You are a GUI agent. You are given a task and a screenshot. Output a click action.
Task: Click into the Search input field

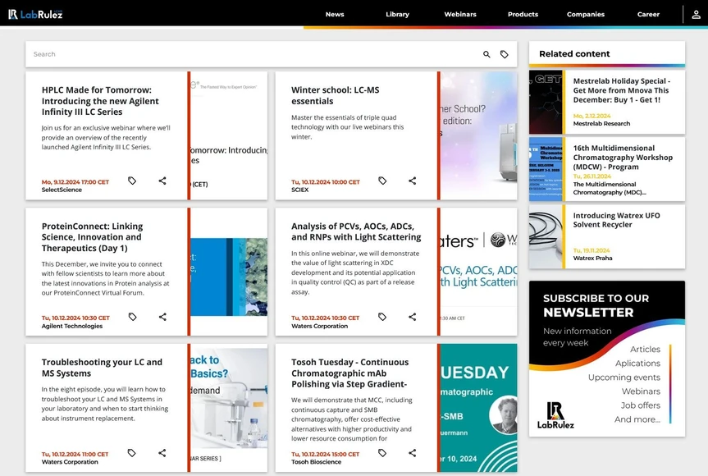246,54
